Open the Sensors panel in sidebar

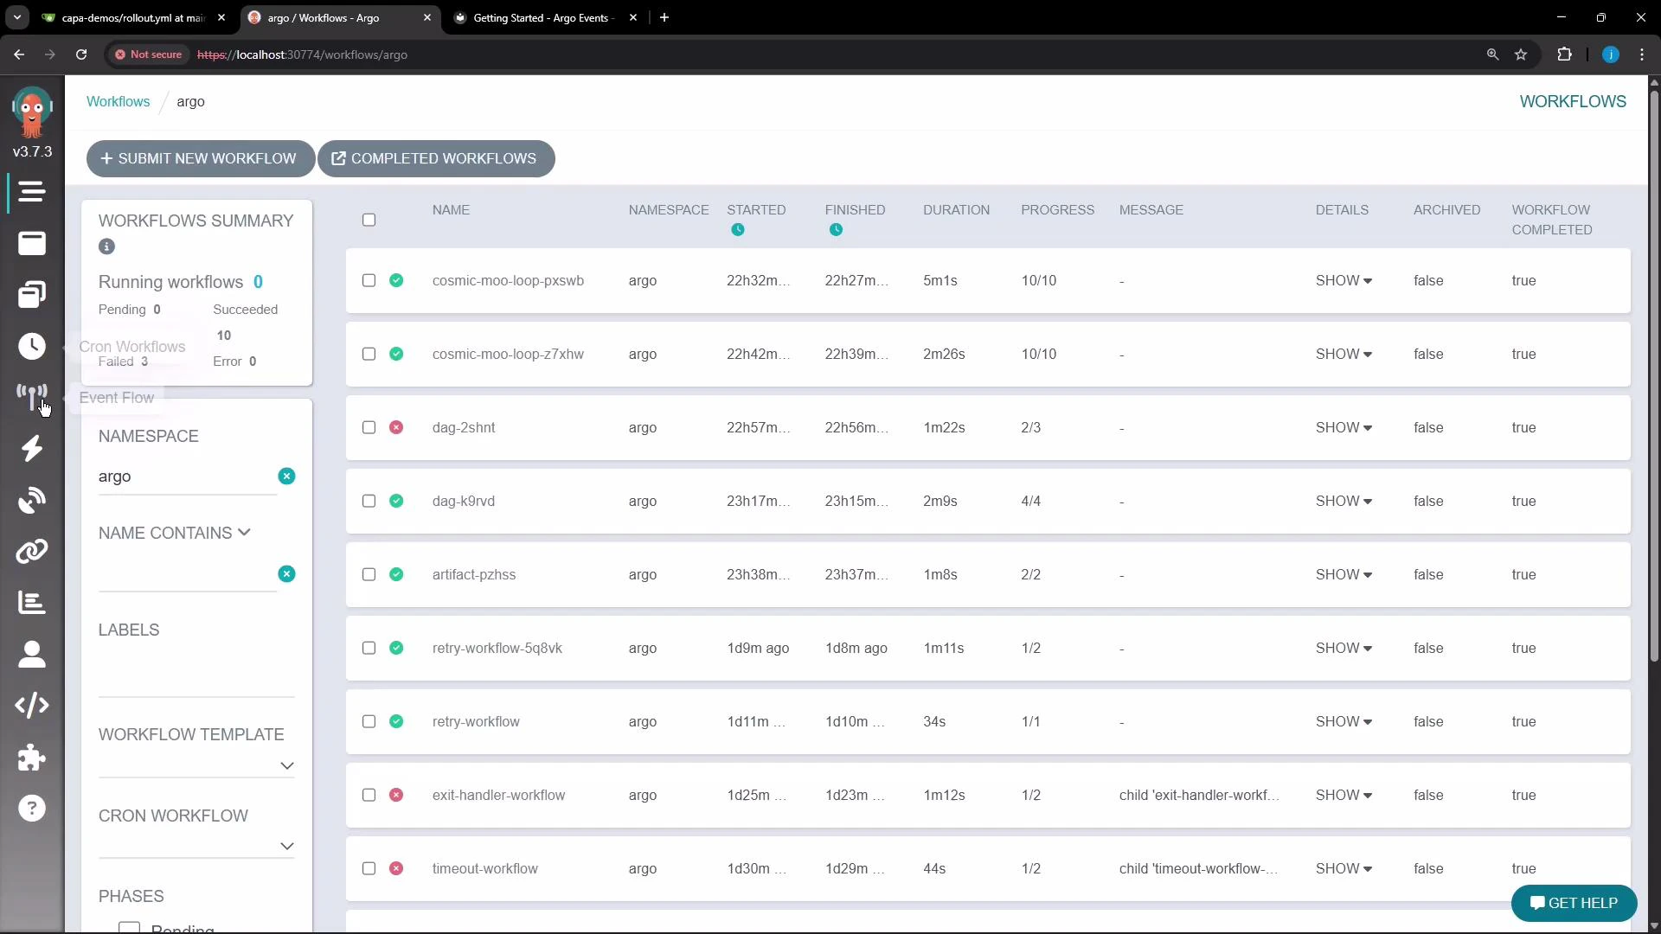point(32,499)
